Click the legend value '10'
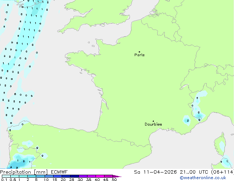 click(x=46, y=180)
